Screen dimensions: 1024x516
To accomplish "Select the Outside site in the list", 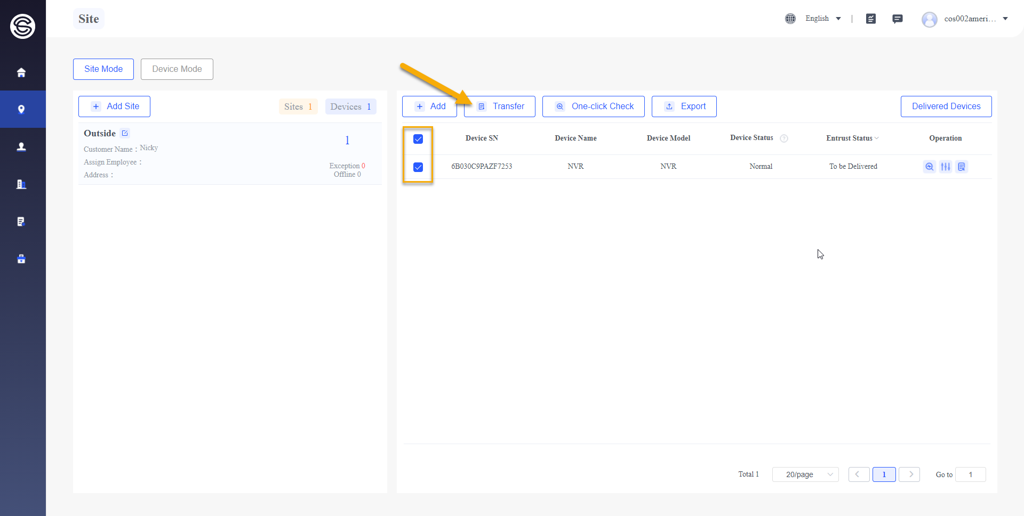I will [x=230, y=154].
